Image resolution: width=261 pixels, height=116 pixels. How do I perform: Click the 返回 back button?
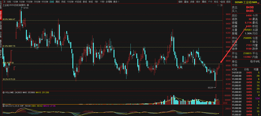228,2
